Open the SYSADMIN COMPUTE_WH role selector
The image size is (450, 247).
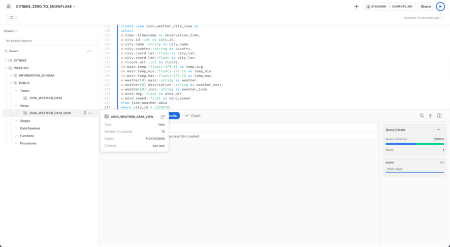click(x=389, y=7)
